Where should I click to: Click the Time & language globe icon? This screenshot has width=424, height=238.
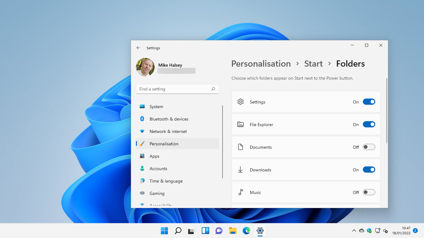coord(142,181)
